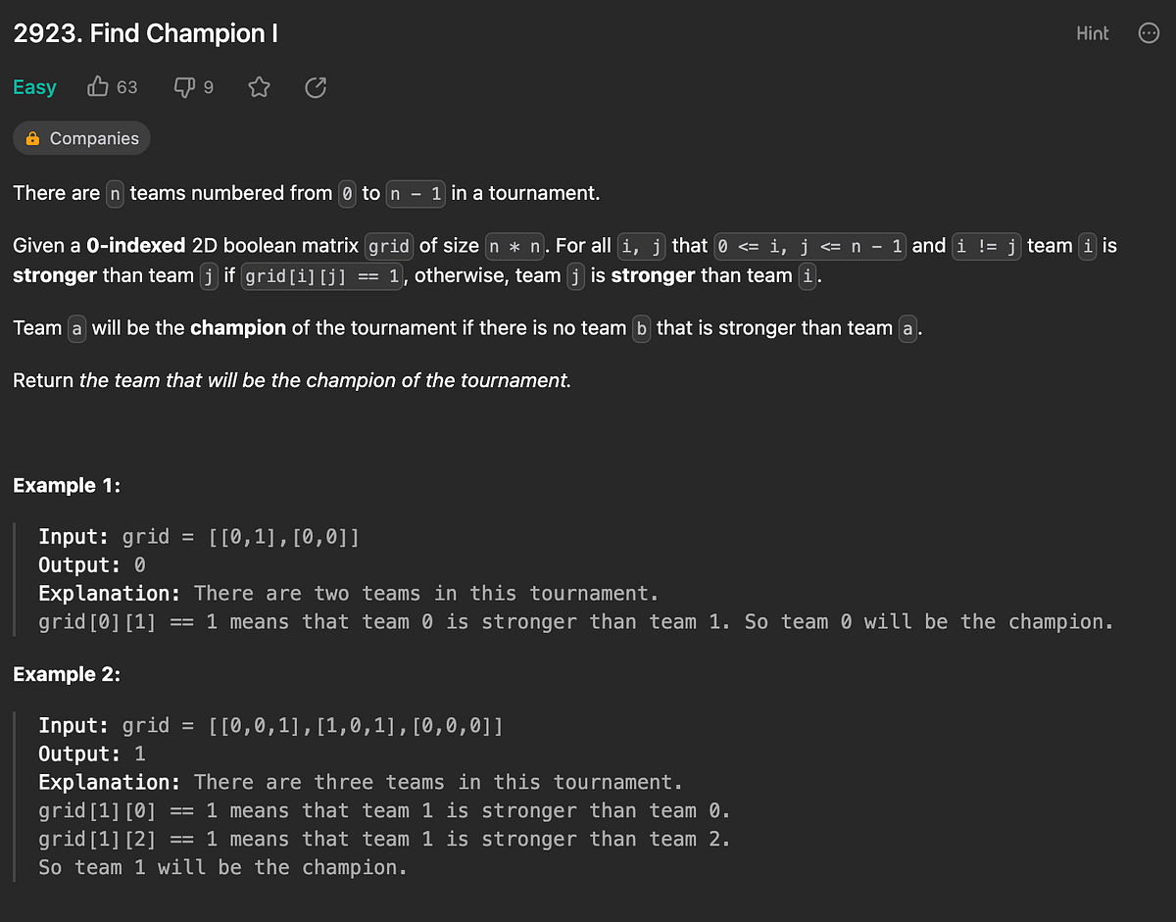
Task: Click the n * n code token
Action: 514,246
